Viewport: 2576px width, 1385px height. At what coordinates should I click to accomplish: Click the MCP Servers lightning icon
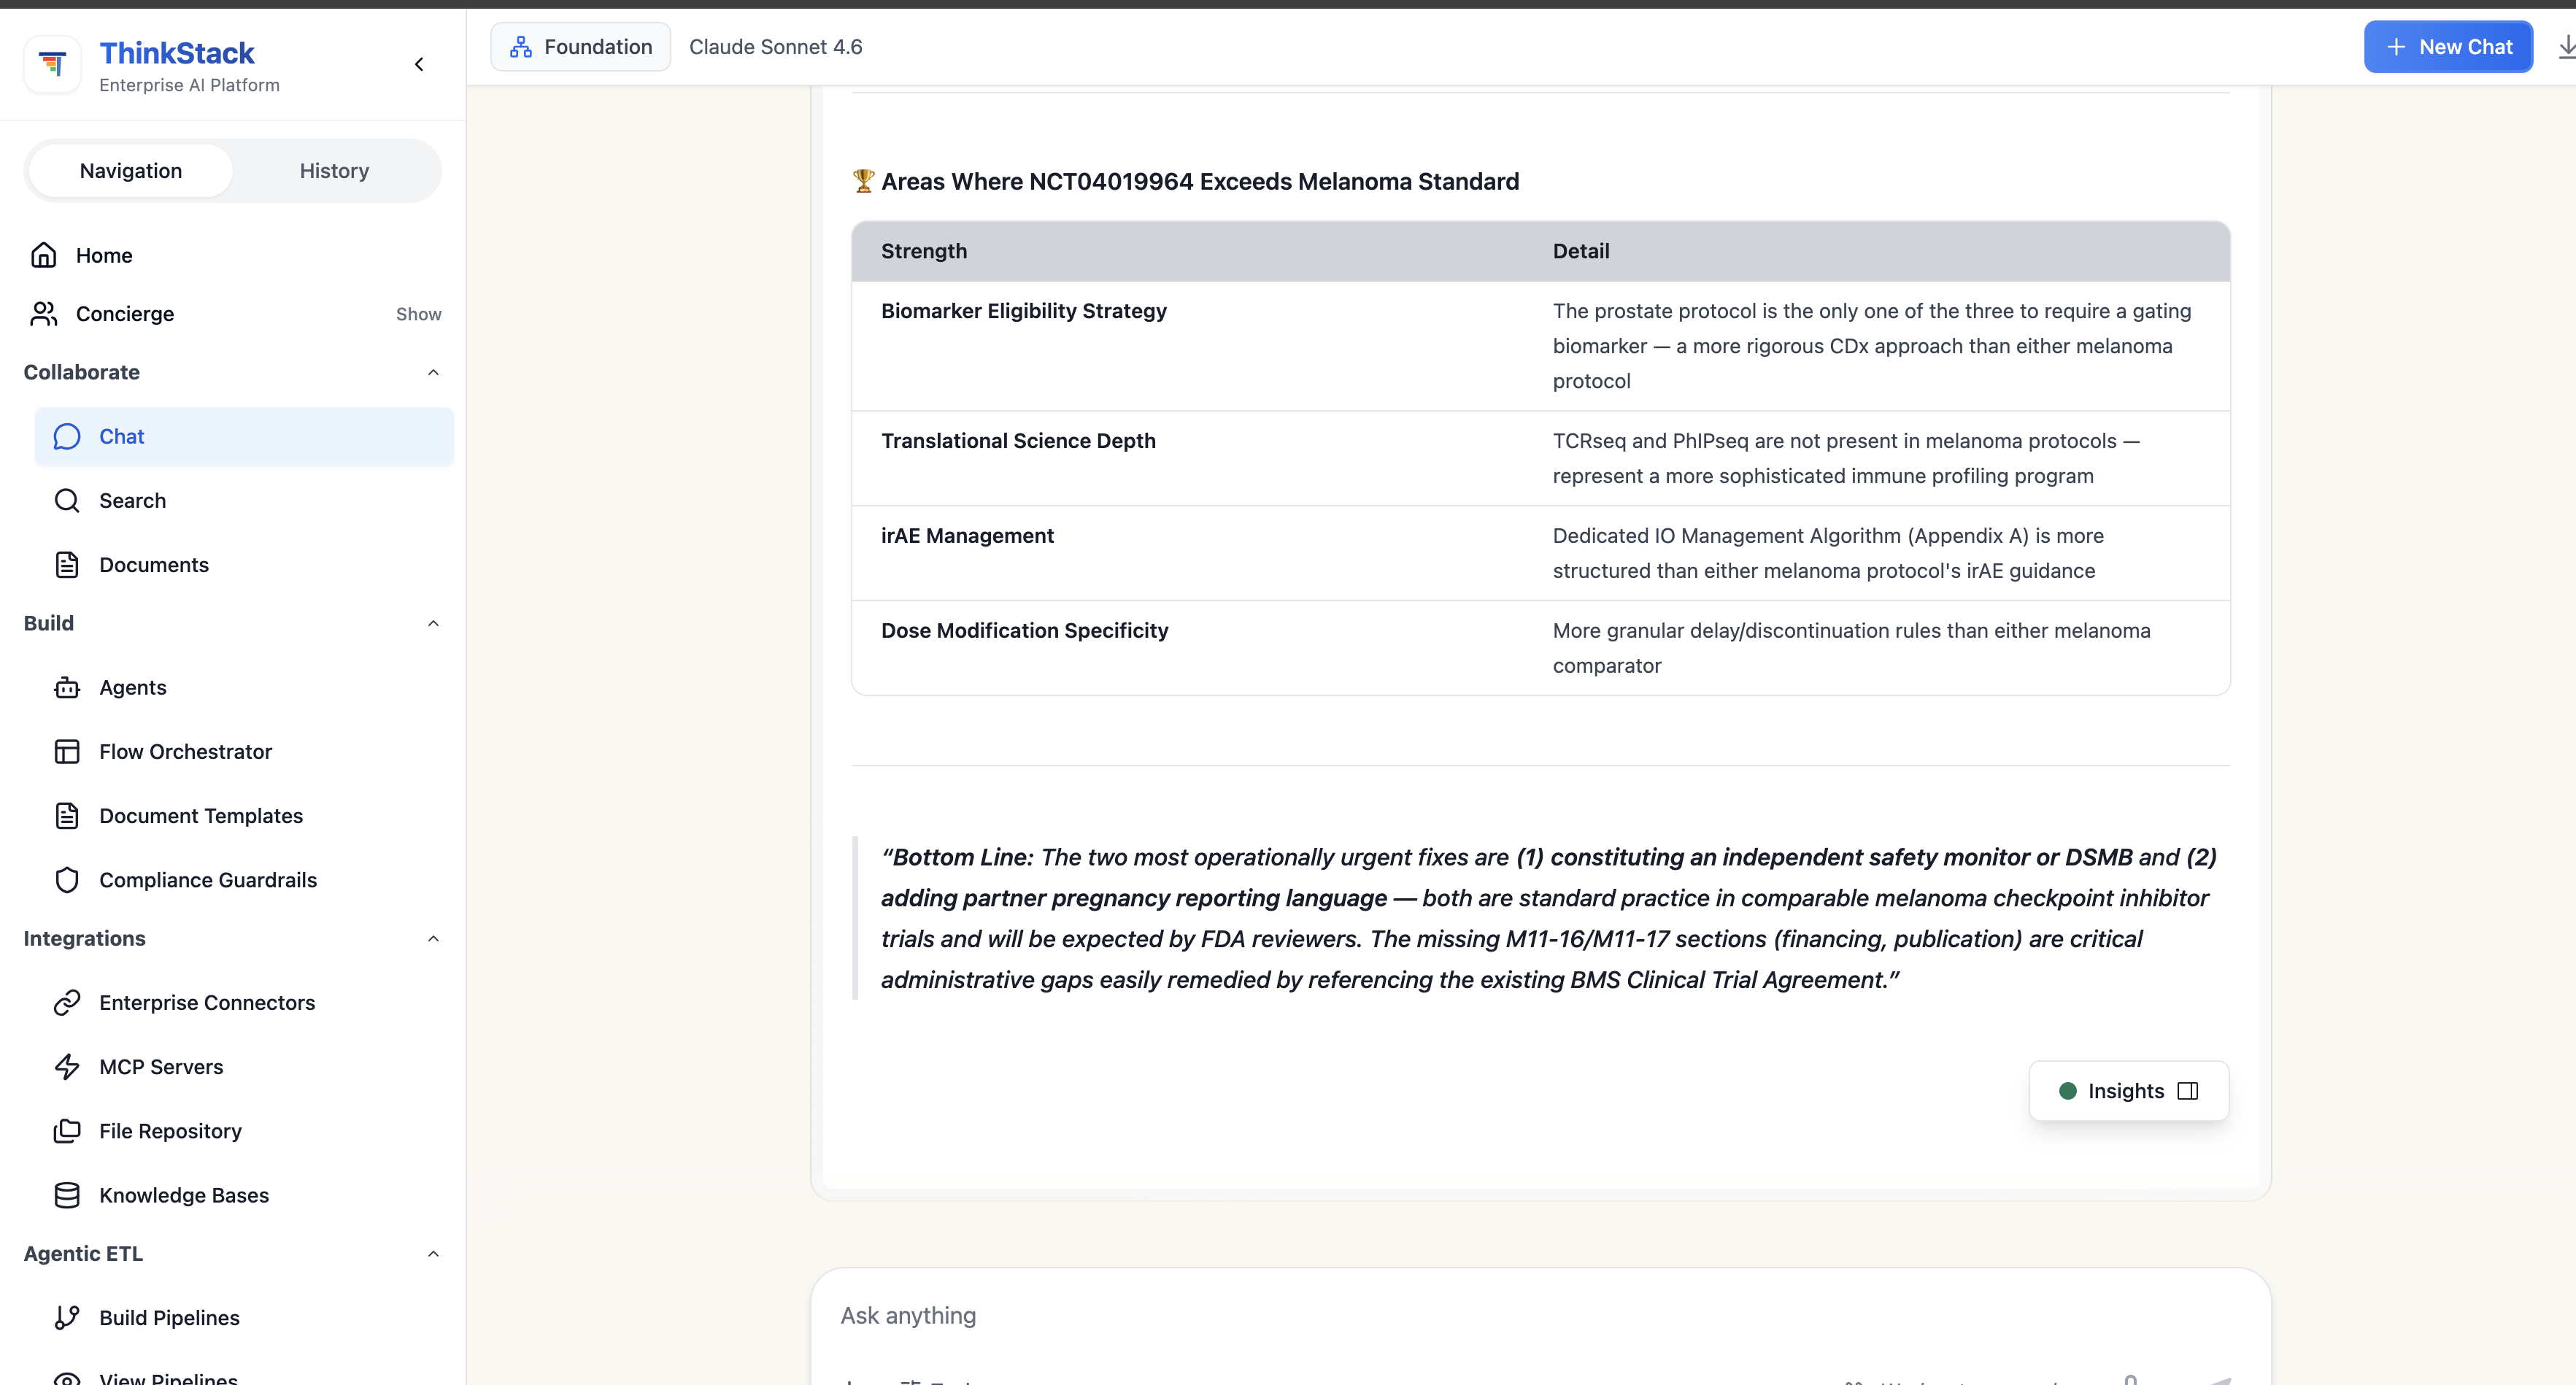67,1067
